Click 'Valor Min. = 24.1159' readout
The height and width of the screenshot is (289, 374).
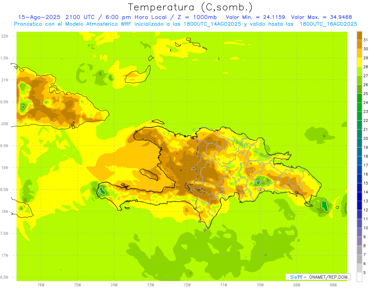255,17
